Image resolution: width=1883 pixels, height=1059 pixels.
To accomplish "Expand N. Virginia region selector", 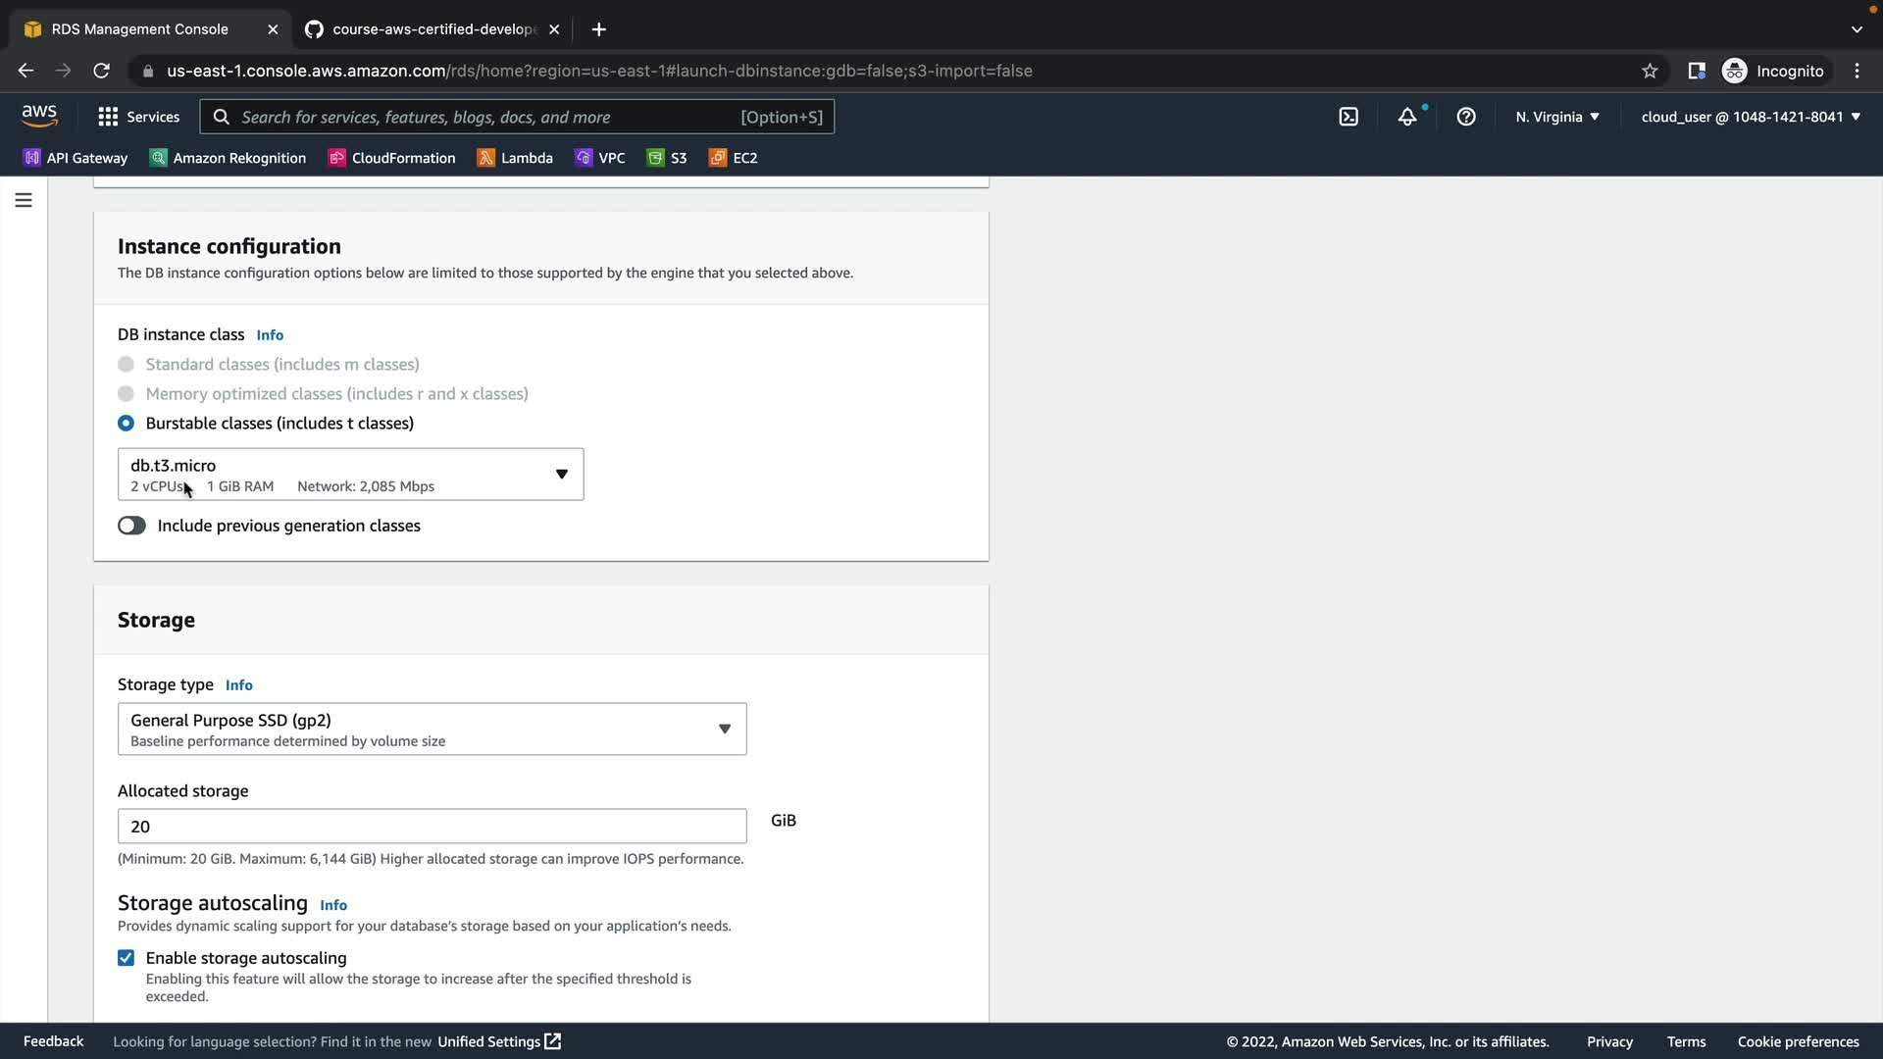I will [1556, 117].
